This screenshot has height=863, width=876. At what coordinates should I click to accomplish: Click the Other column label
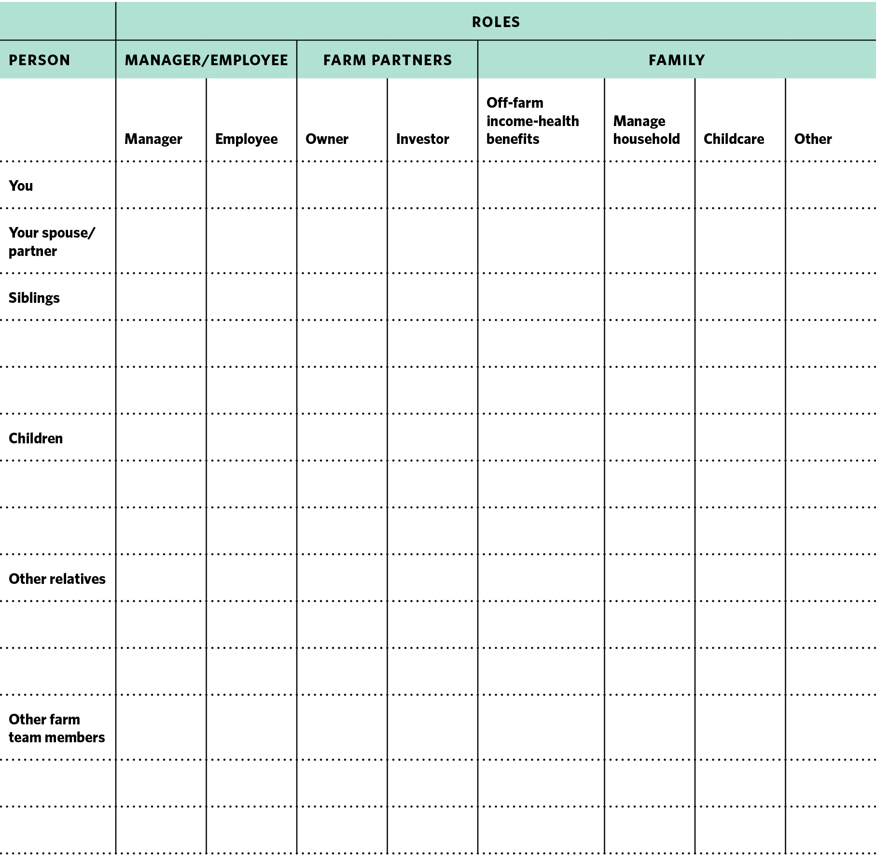[x=813, y=139]
